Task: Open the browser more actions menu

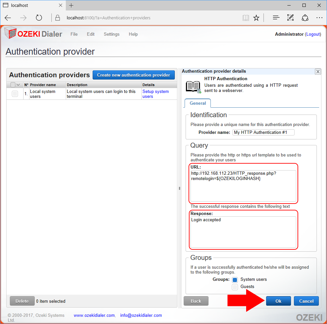Action: click(x=319, y=18)
